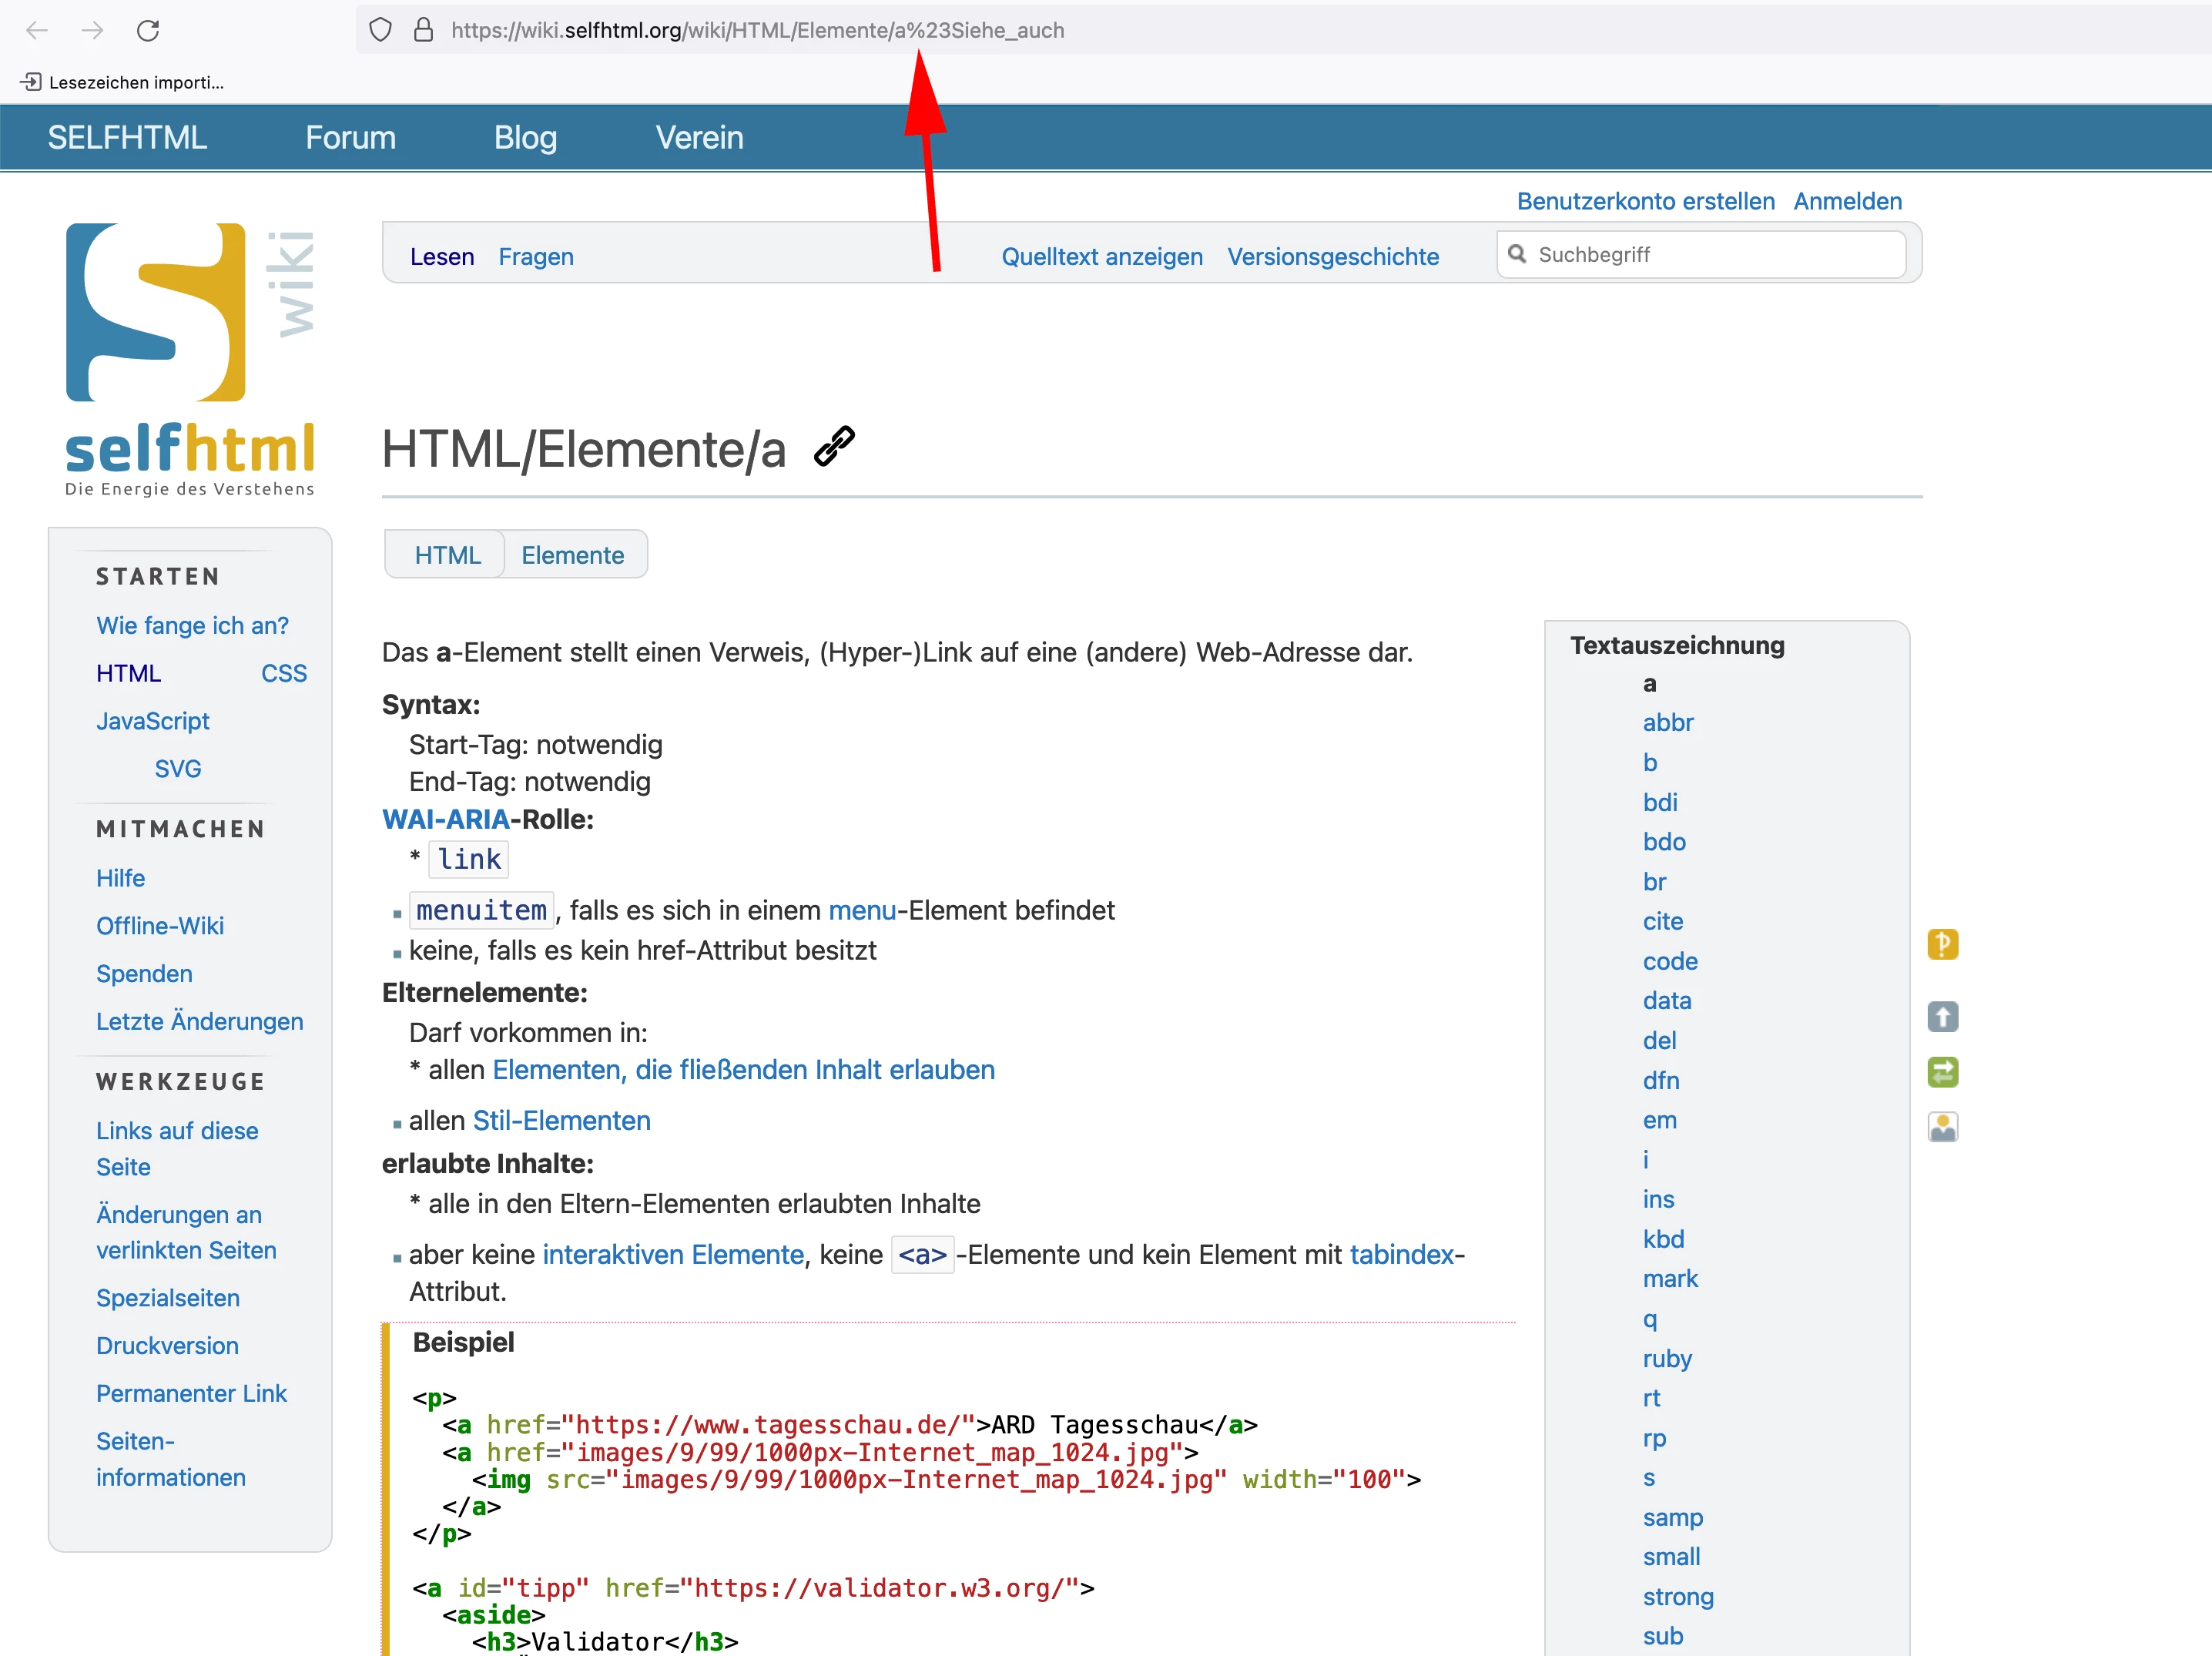Open the Elemente breadcrumb link
This screenshot has height=1656, width=2212.
572,555
